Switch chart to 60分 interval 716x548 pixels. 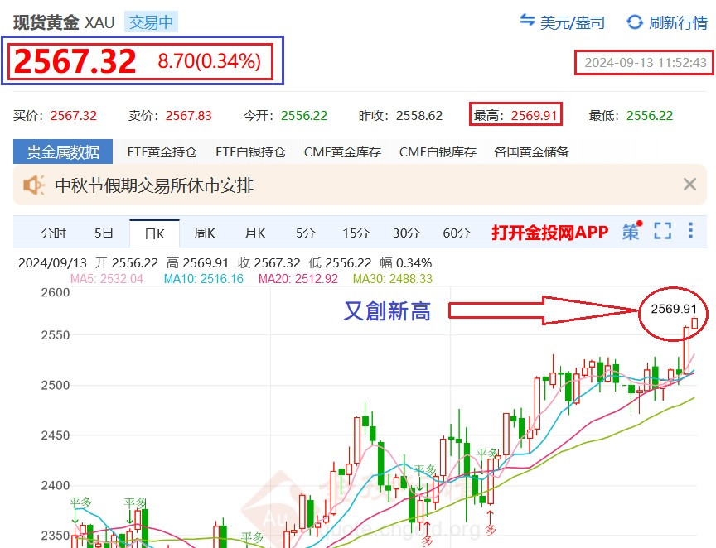coord(456,233)
